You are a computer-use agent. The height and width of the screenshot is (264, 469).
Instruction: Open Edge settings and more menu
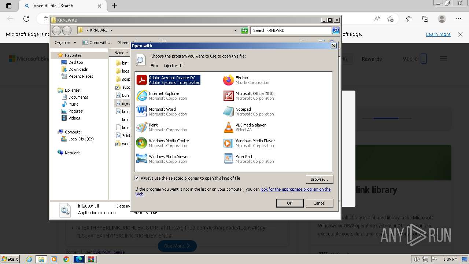coord(459,19)
